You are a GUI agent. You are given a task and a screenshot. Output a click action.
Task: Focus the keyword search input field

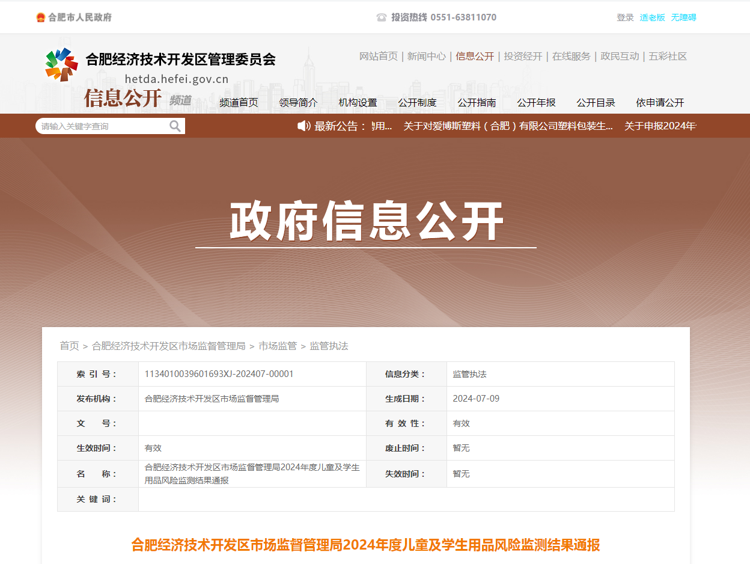pyautogui.click(x=103, y=126)
